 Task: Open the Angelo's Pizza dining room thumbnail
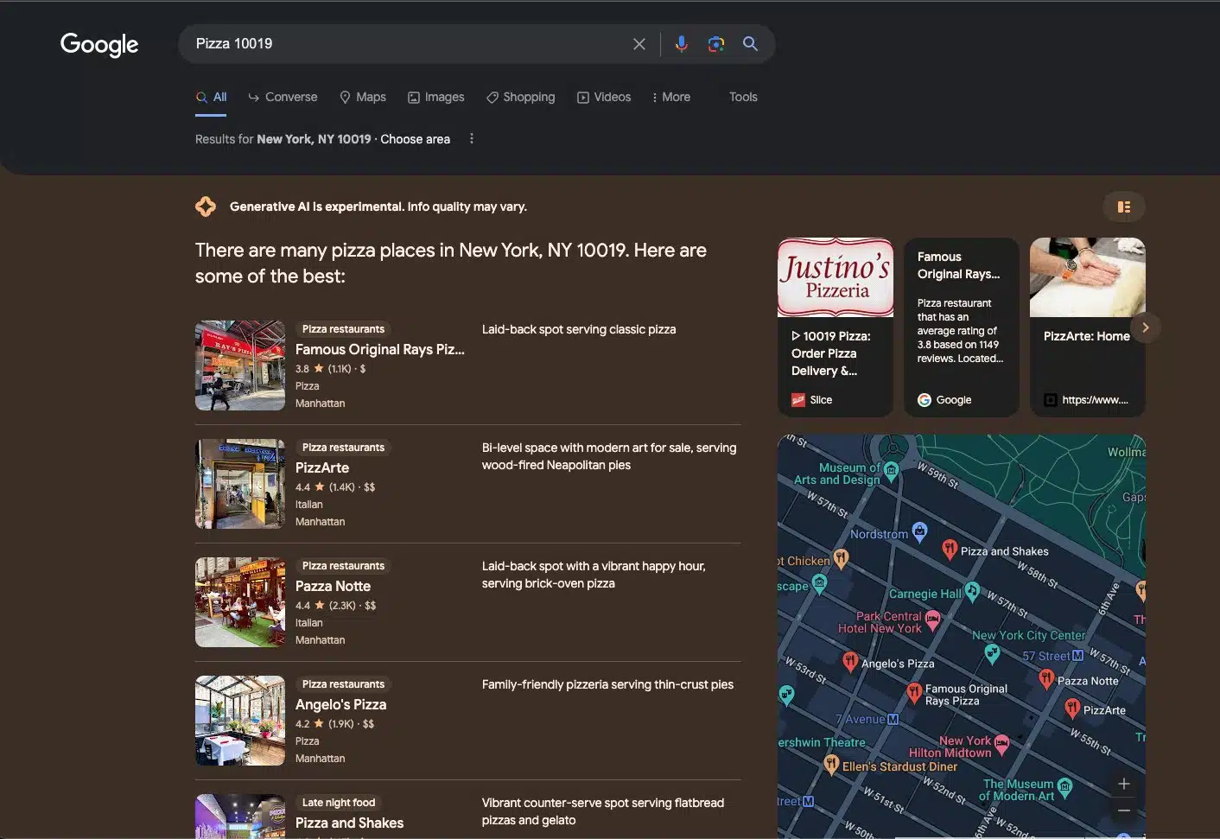pyautogui.click(x=240, y=721)
